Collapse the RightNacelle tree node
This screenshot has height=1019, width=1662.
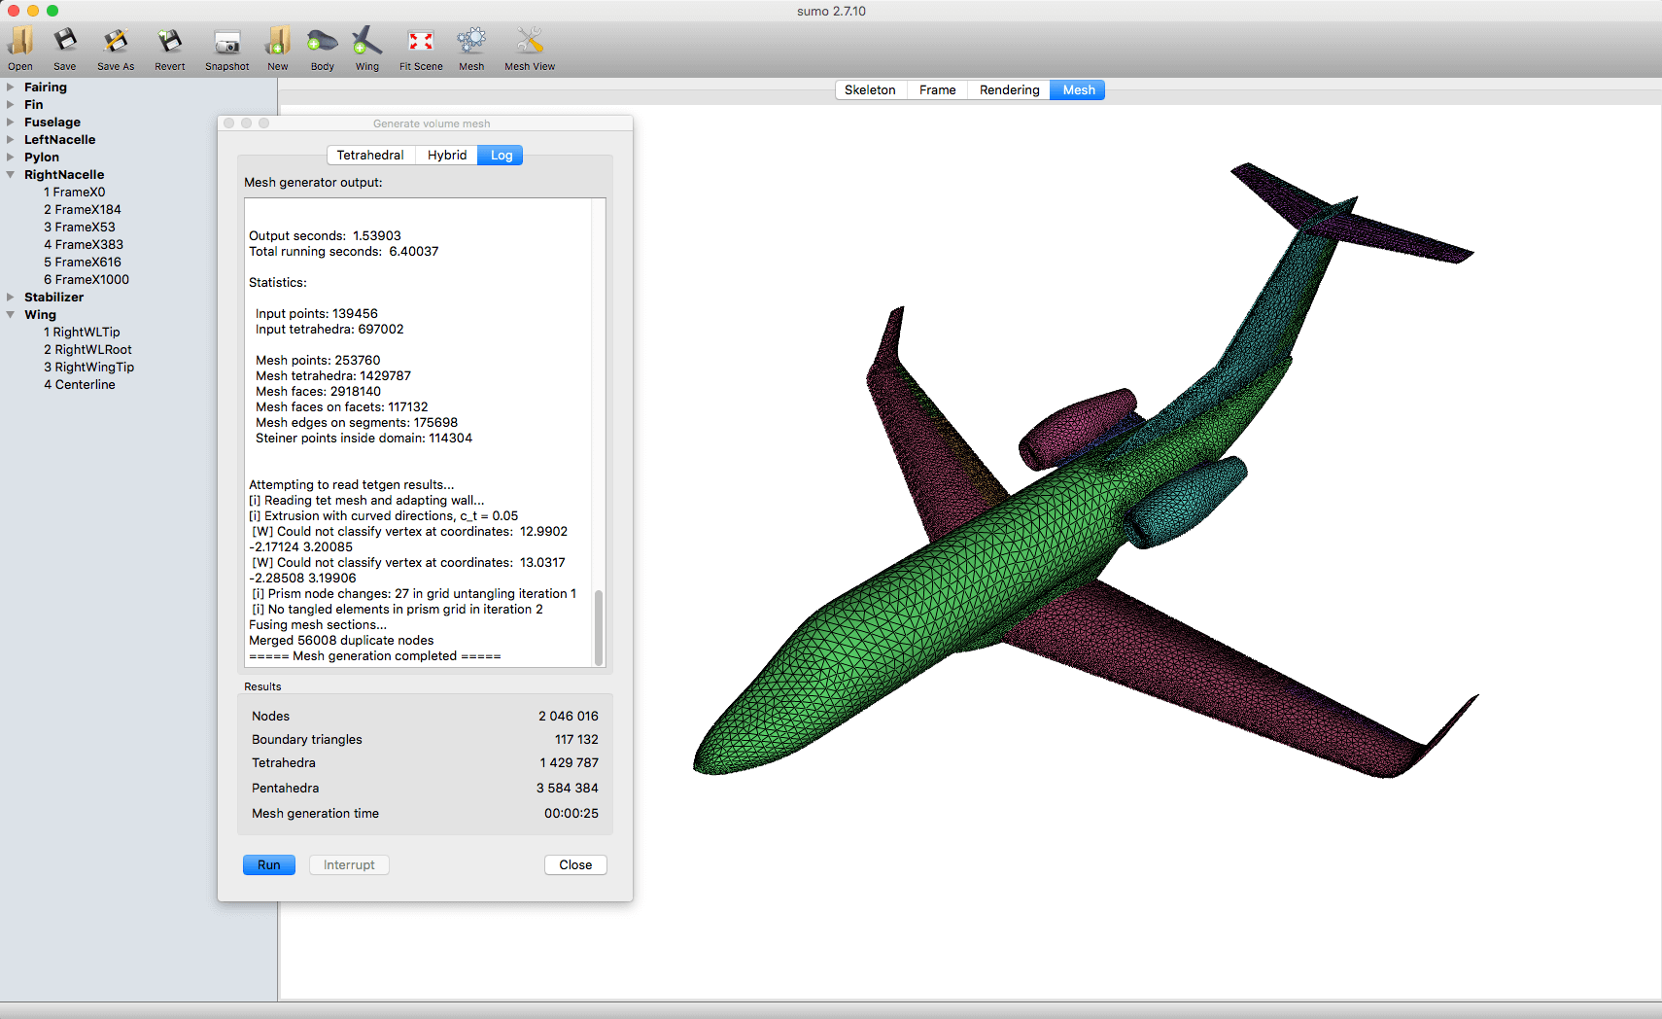(11, 175)
